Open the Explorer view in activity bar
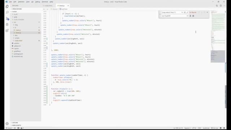The width and height of the screenshot is (231, 130). (x=7, y=6)
